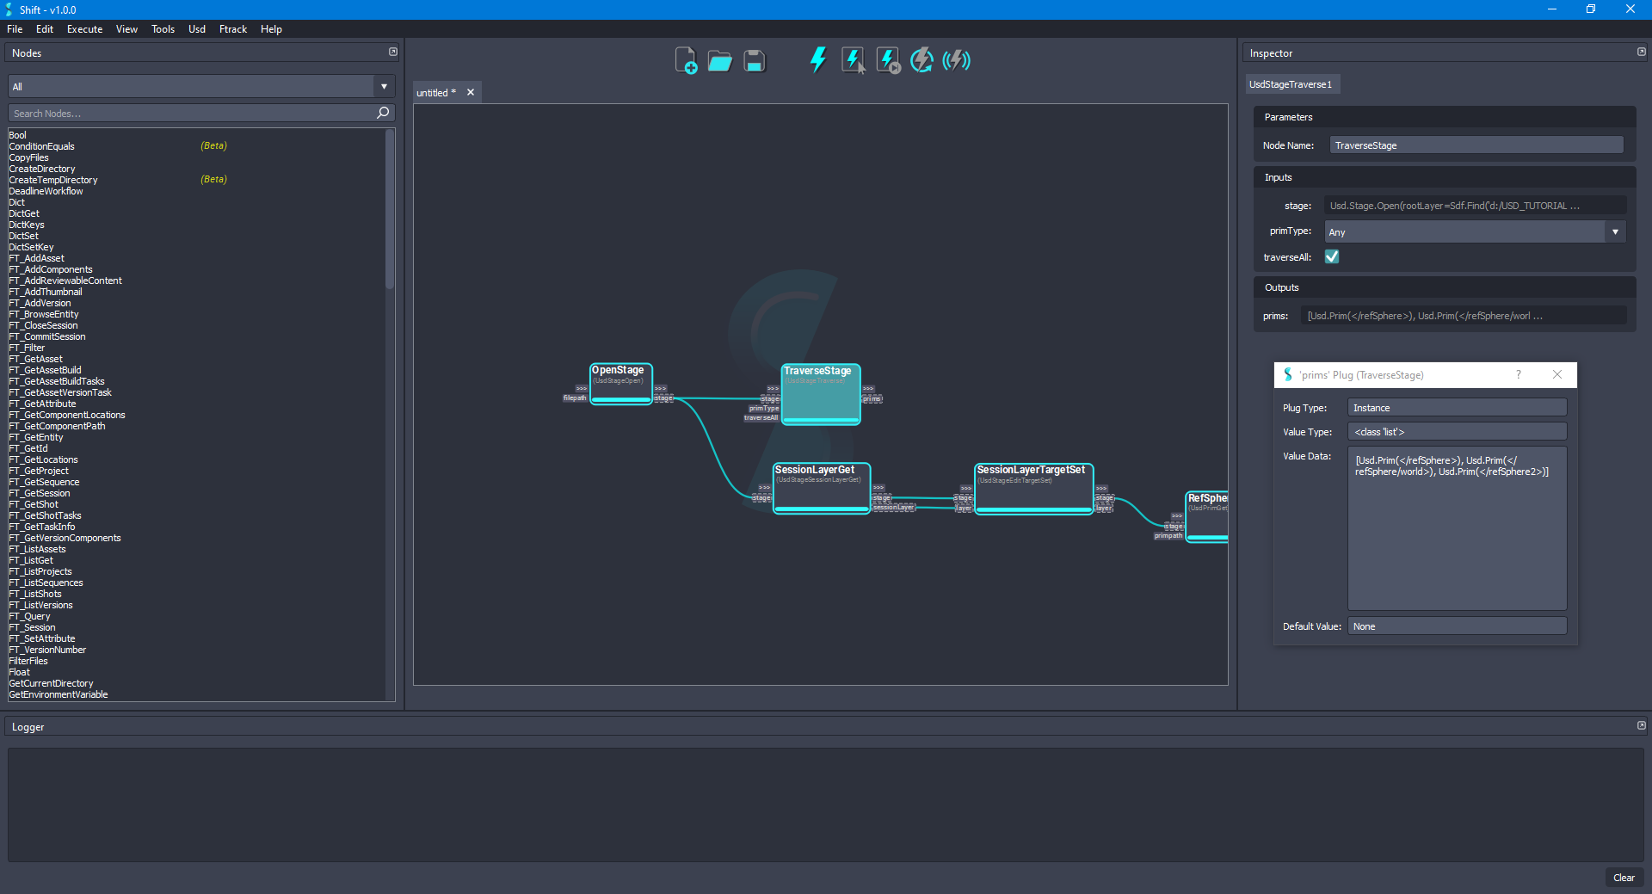The height and width of the screenshot is (894, 1652).
Task: Toggle continuous graph execution
Action: tap(921, 60)
